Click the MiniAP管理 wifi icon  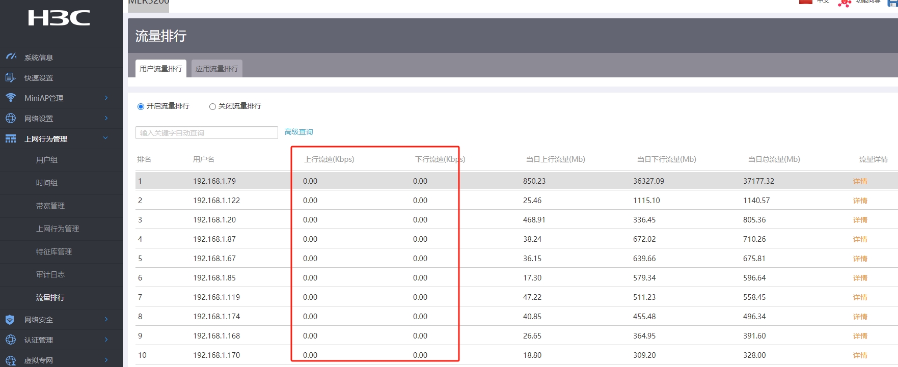click(11, 97)
